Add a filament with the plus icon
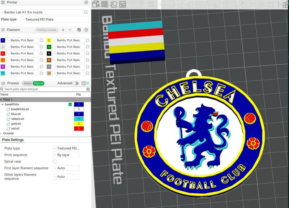The height and width of the screenshot is (208, 289). 63,30
